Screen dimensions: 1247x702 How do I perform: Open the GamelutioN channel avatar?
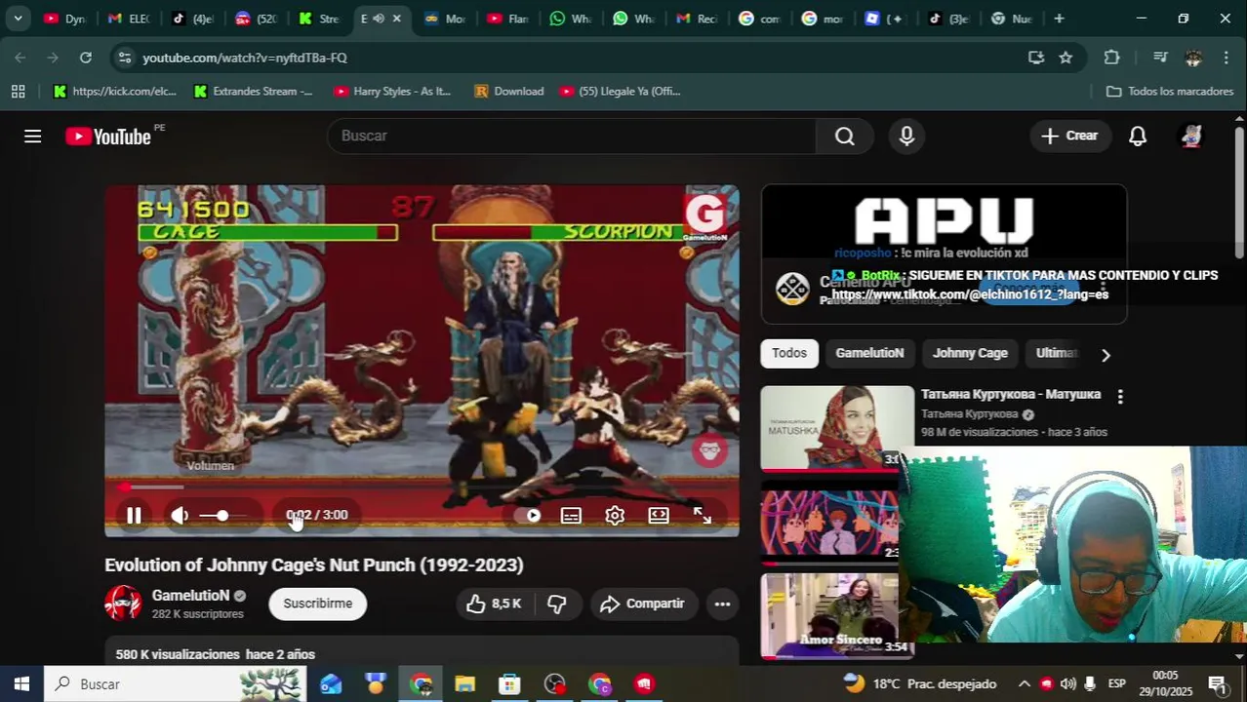(x=123, y=603)
